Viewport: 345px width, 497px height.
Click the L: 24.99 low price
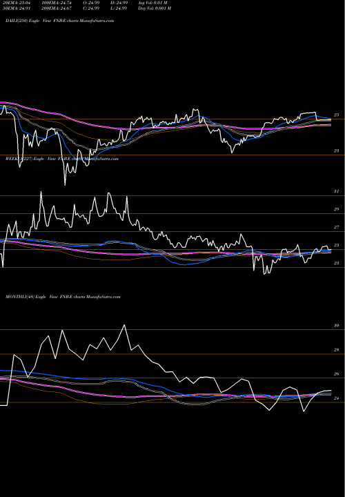118,8
